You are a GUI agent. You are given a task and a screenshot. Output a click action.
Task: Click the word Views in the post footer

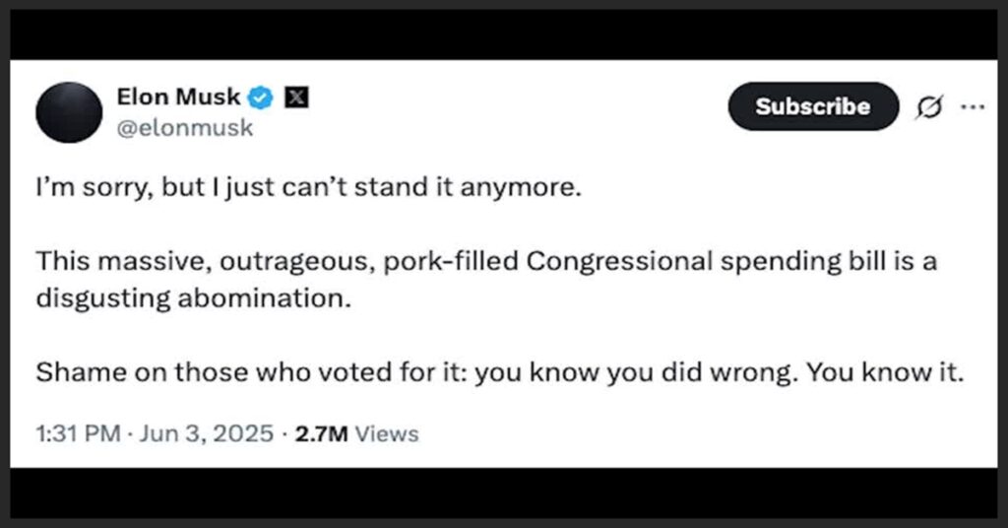[386, 433]
